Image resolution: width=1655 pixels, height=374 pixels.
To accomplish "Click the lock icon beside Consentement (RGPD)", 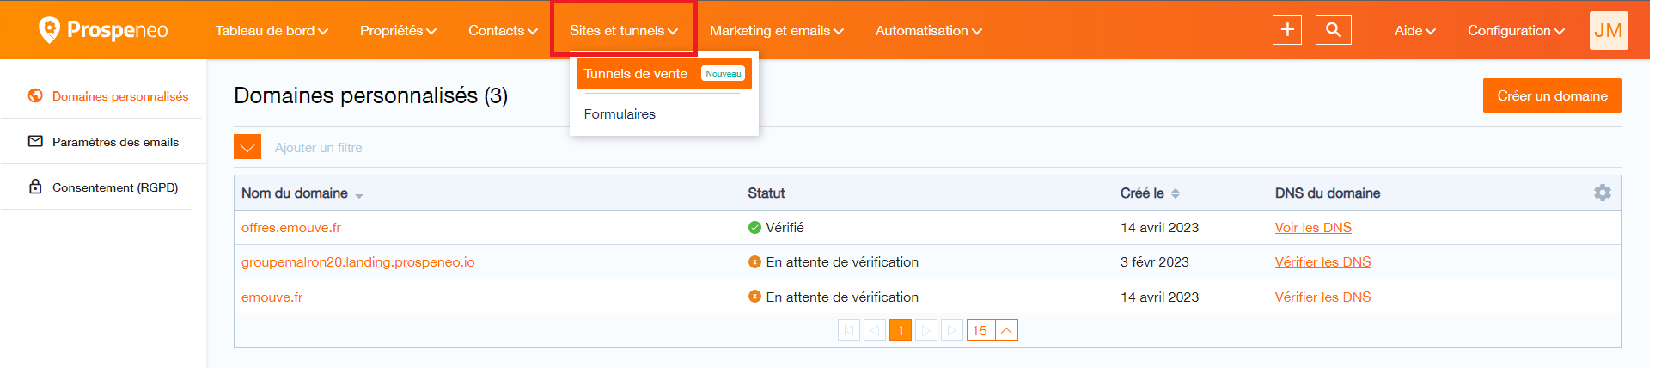I will pos(35,186).
